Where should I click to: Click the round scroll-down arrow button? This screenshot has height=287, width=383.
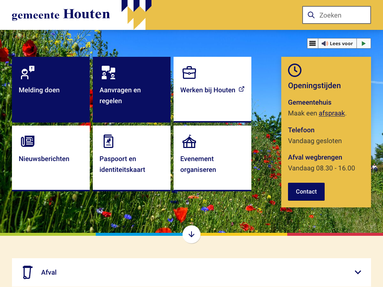191,234
